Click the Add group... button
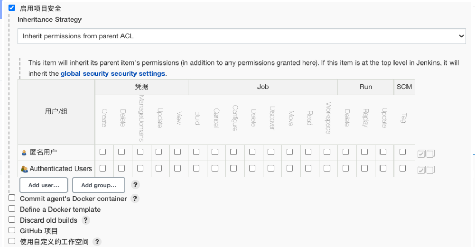The width and height of the screenshot is (475, 247). click(98, 185)
